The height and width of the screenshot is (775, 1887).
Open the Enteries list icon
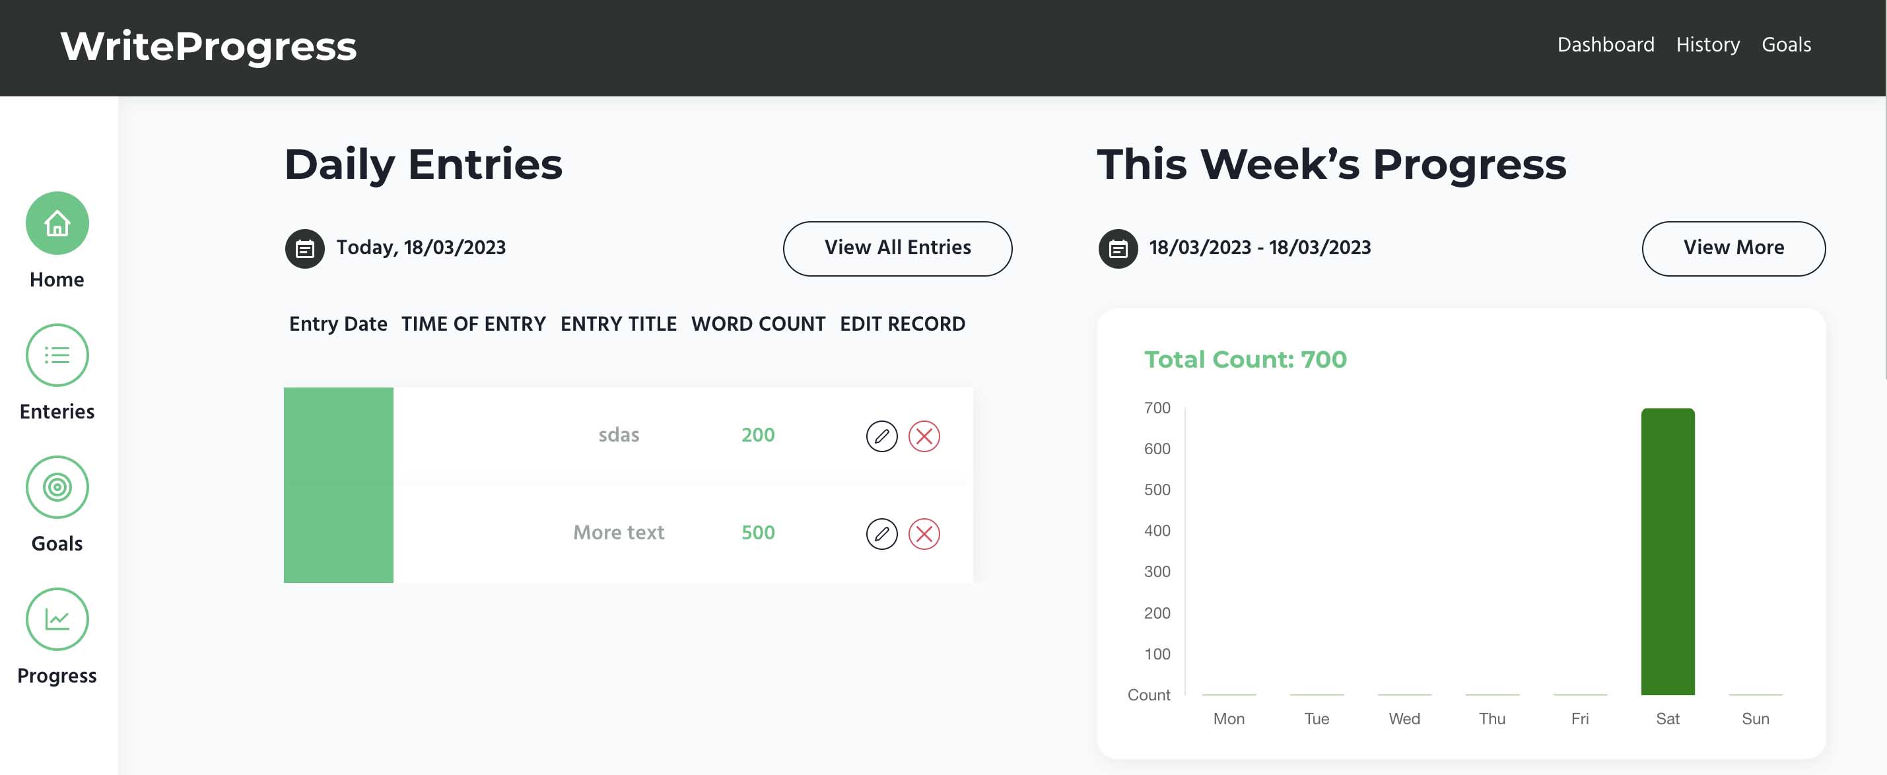coord(57,355)
